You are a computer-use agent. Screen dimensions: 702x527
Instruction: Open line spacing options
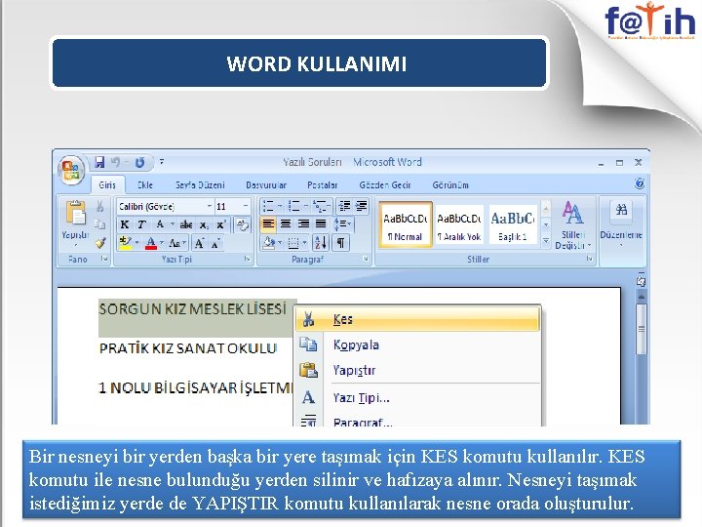click(343, 224)
